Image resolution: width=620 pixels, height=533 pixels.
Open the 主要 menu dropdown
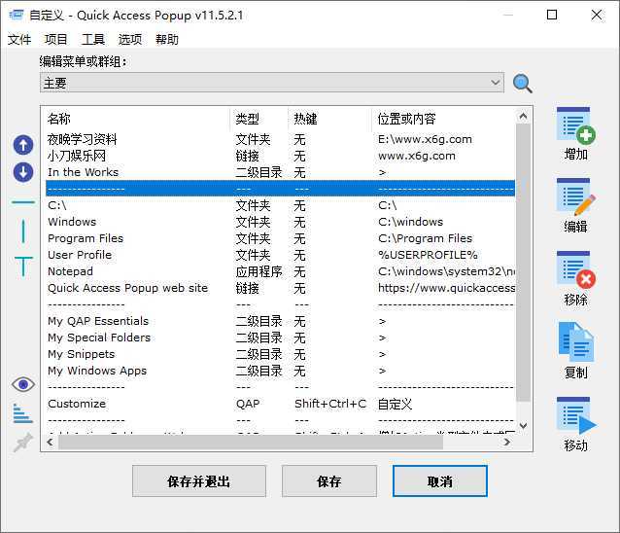tap(272, 84)
